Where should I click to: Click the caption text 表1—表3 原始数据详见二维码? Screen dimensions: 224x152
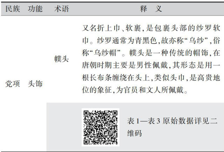pyautogui.click(x=172, y=121)
